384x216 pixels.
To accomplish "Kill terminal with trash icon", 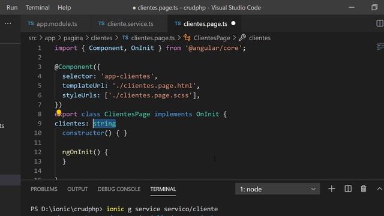I will click(x=364, y=189).
